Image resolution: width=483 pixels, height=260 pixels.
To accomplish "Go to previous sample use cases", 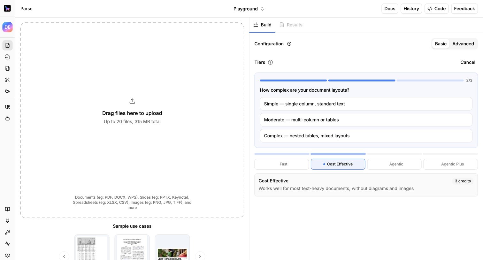I will [x=64, y=256].
